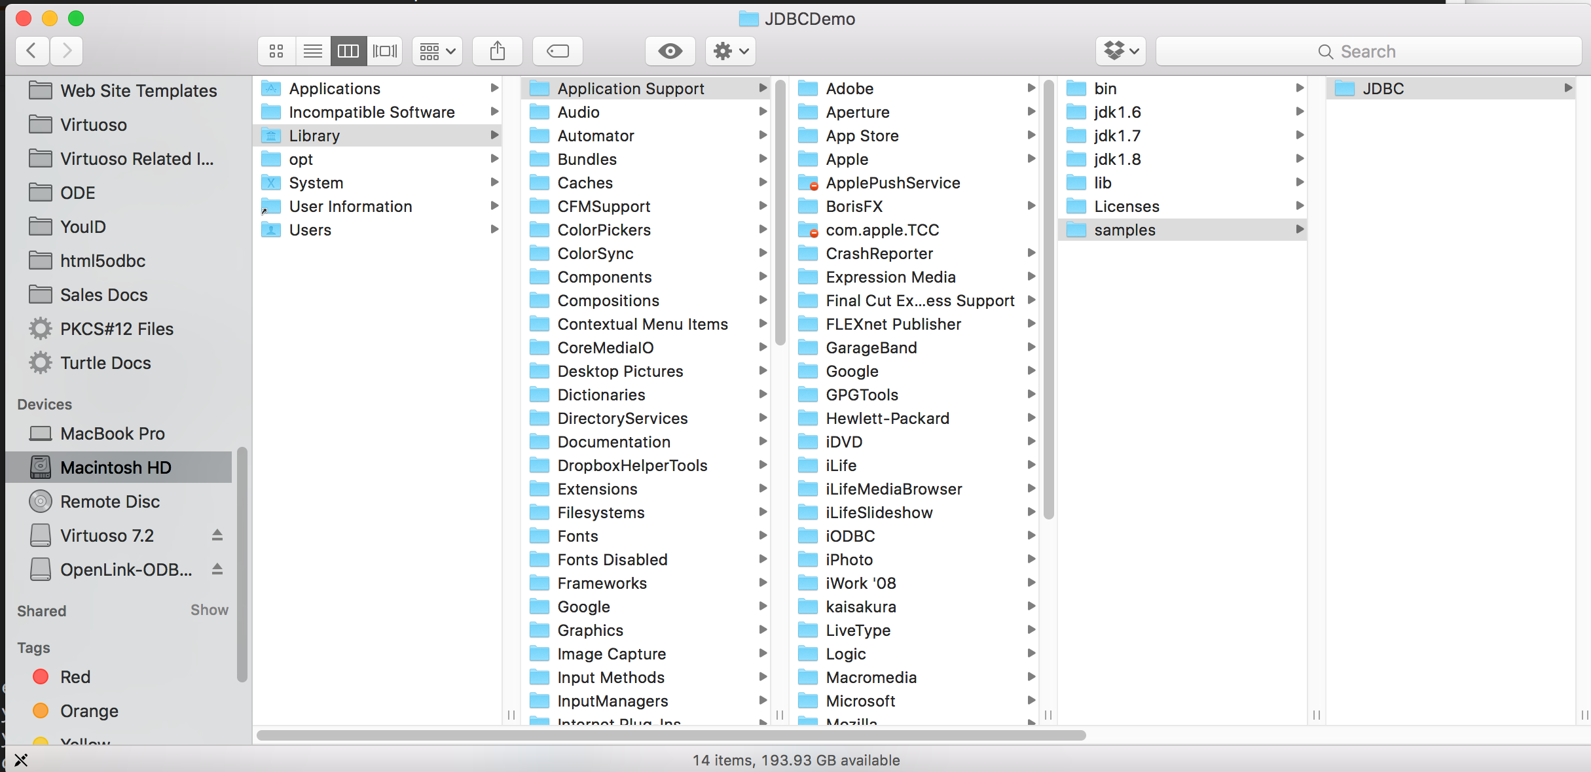Open the Action gear dropdown menu
1591x772 pixels.
click(x=731, y=51)
